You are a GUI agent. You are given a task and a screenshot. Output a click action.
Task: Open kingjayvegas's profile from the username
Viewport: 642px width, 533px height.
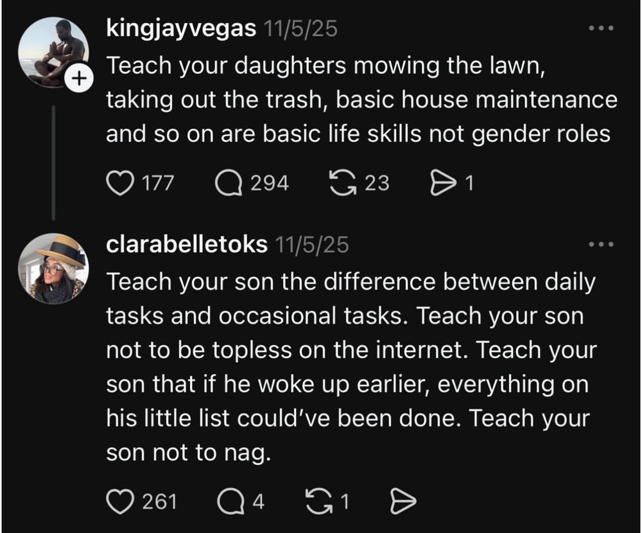click(182, 28)
